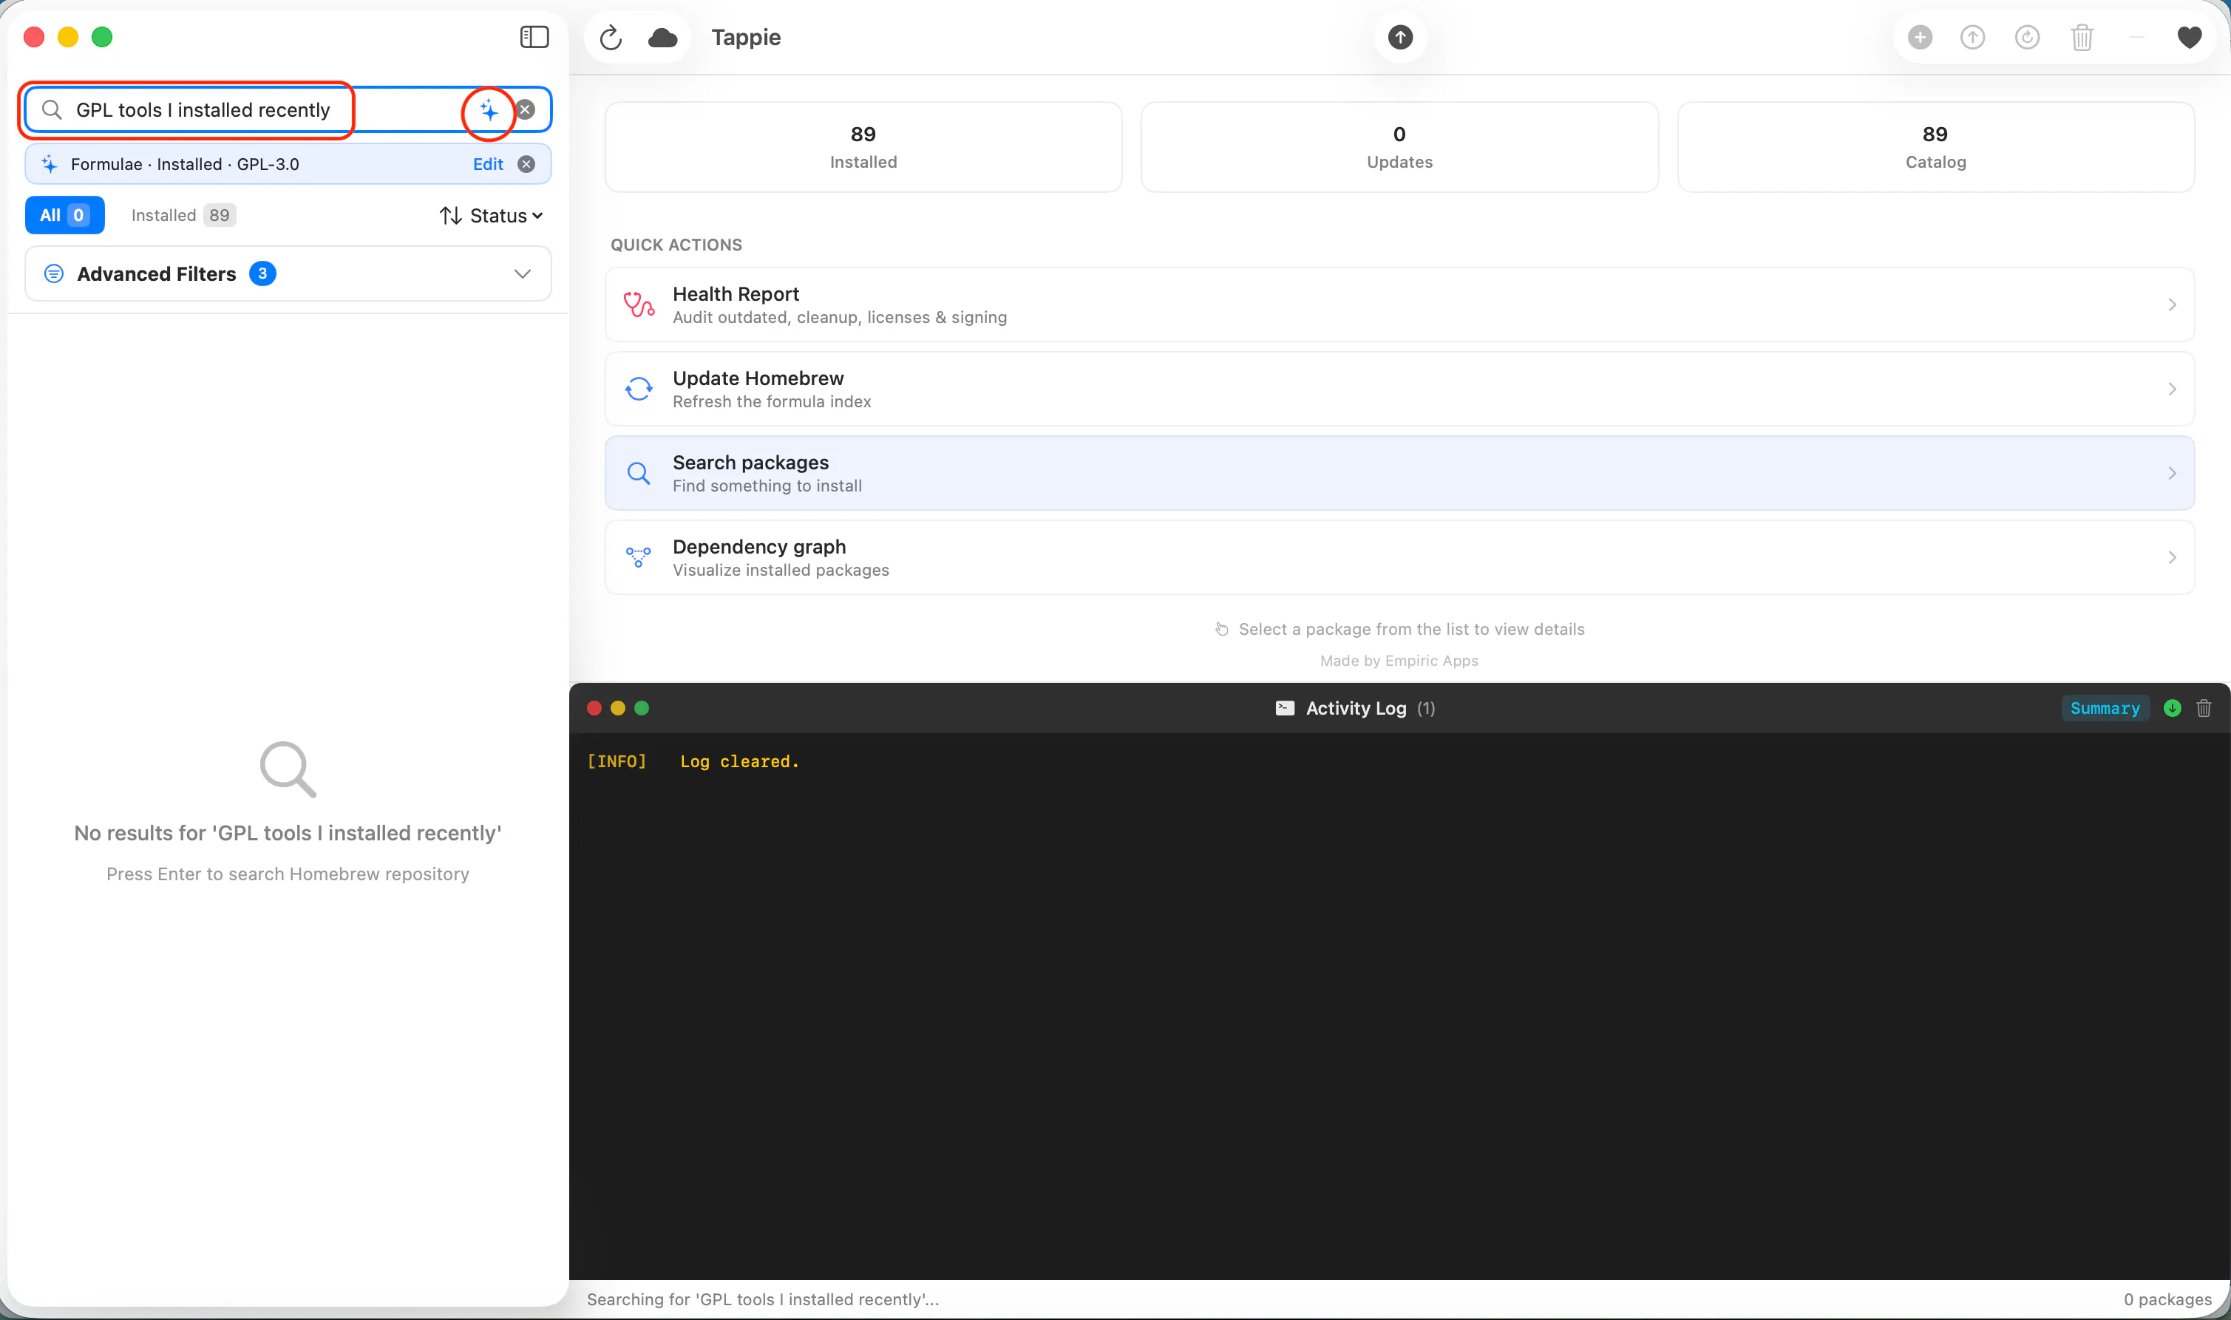
Task: Open the 89 Installed stat card
Action: point(863,147)
